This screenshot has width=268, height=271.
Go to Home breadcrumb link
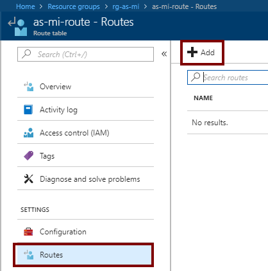(x=26, y=6)
